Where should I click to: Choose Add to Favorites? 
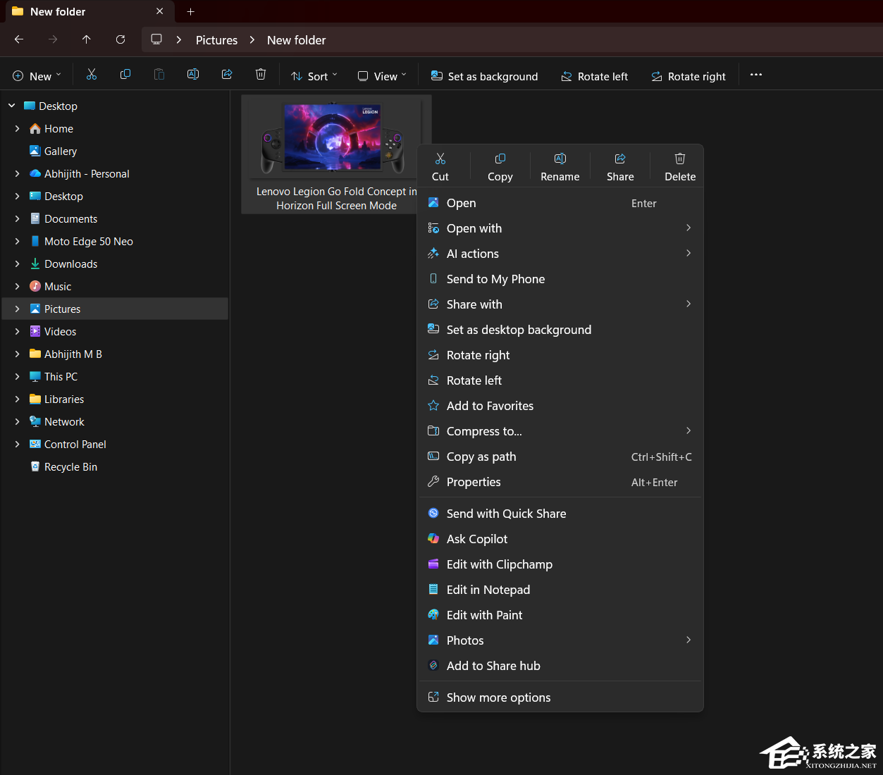point(560,406)
